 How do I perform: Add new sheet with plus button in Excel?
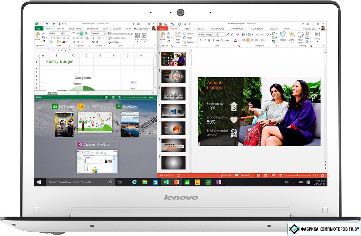[x=65, y=93]
